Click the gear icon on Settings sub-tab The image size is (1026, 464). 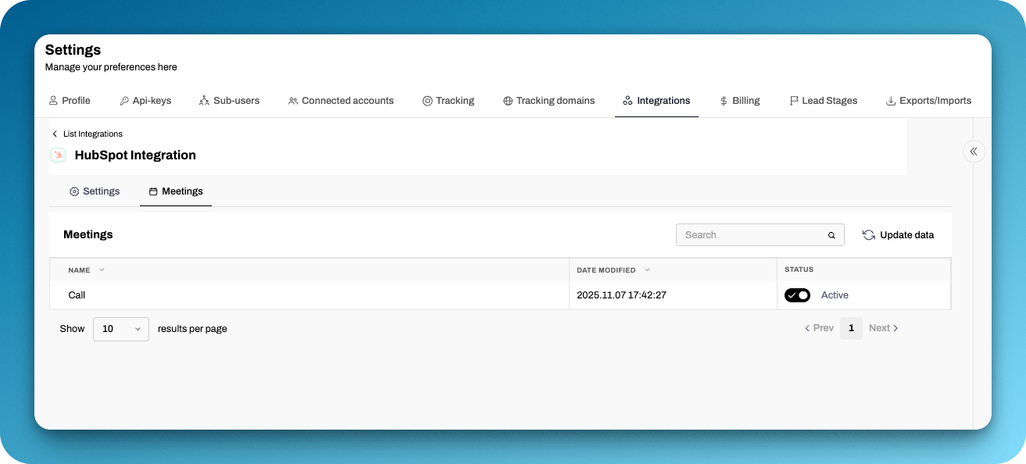[74, 191]
